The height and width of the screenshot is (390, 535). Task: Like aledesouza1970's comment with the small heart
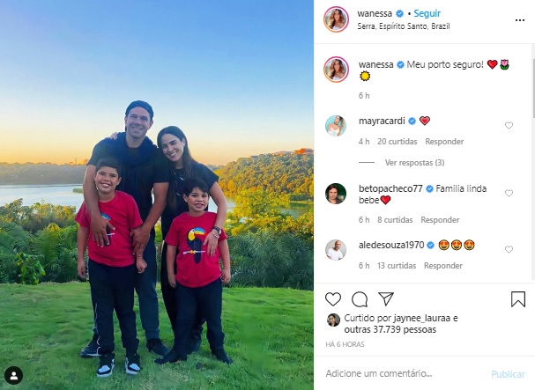click(509, 249)
